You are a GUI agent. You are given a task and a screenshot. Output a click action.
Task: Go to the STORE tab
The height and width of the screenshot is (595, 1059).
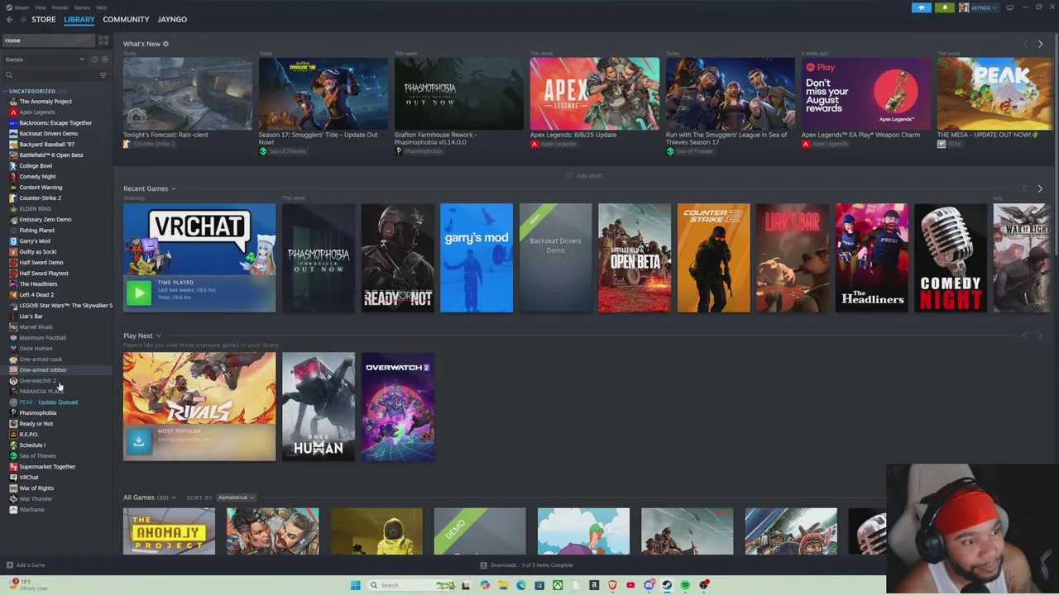(44, 19)
